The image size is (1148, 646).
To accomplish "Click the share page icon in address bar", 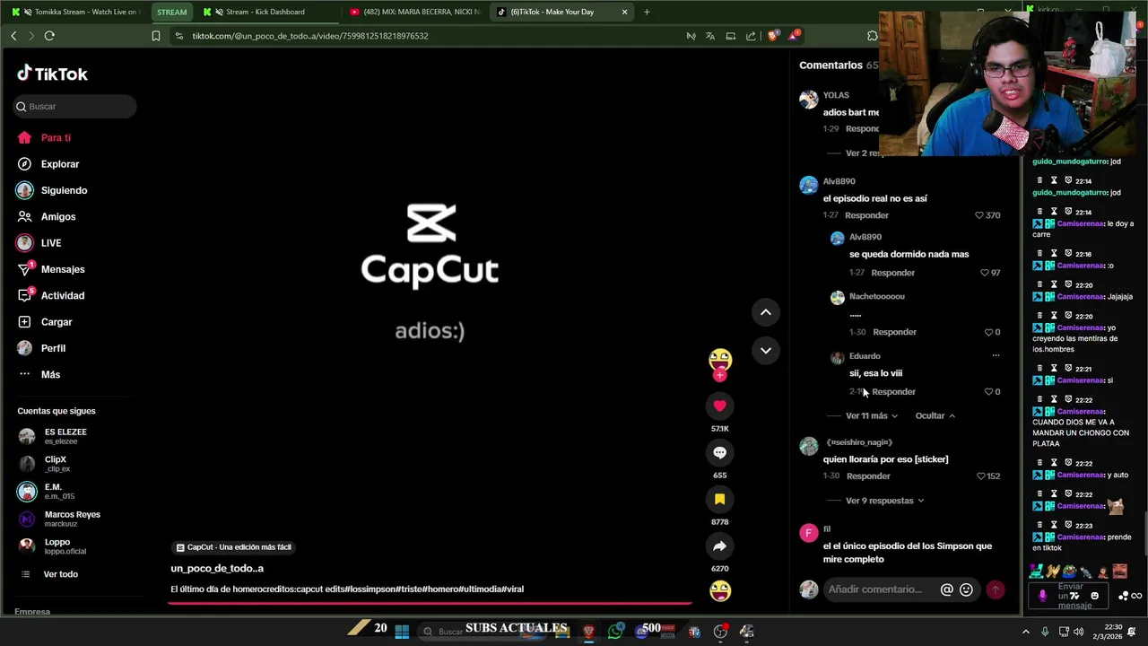I will (x=751, y=36).
